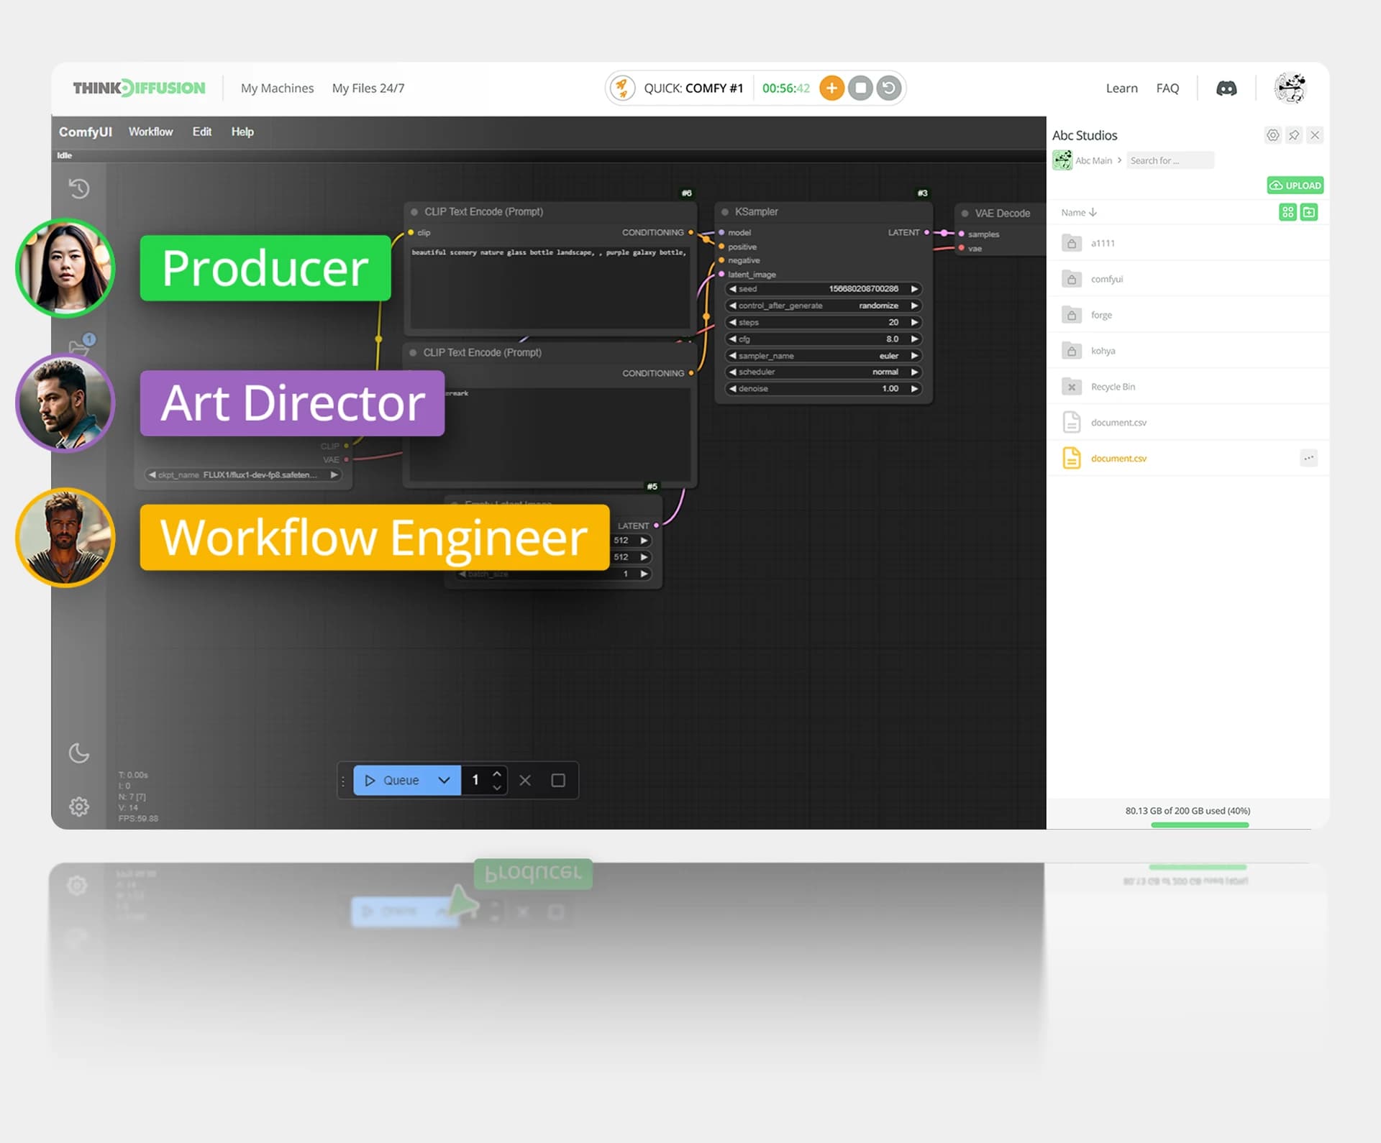Click the 00:56:42 session timer
This screenshot has height=1143, width=1381.
pos(786,88)
